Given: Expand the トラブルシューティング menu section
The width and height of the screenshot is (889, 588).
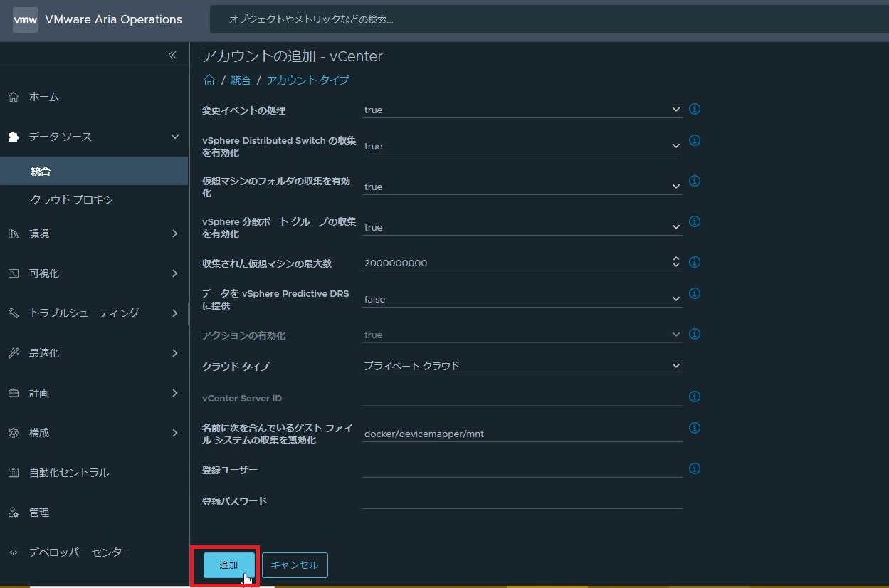Looking at the screenshot, I should point(175,313).
